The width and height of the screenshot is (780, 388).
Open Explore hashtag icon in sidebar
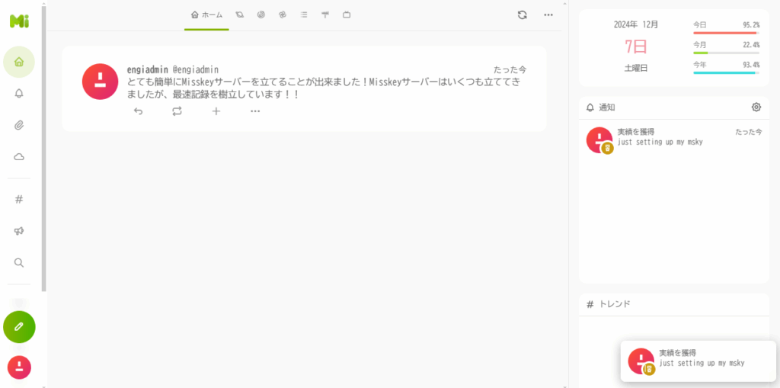[19, 199]
